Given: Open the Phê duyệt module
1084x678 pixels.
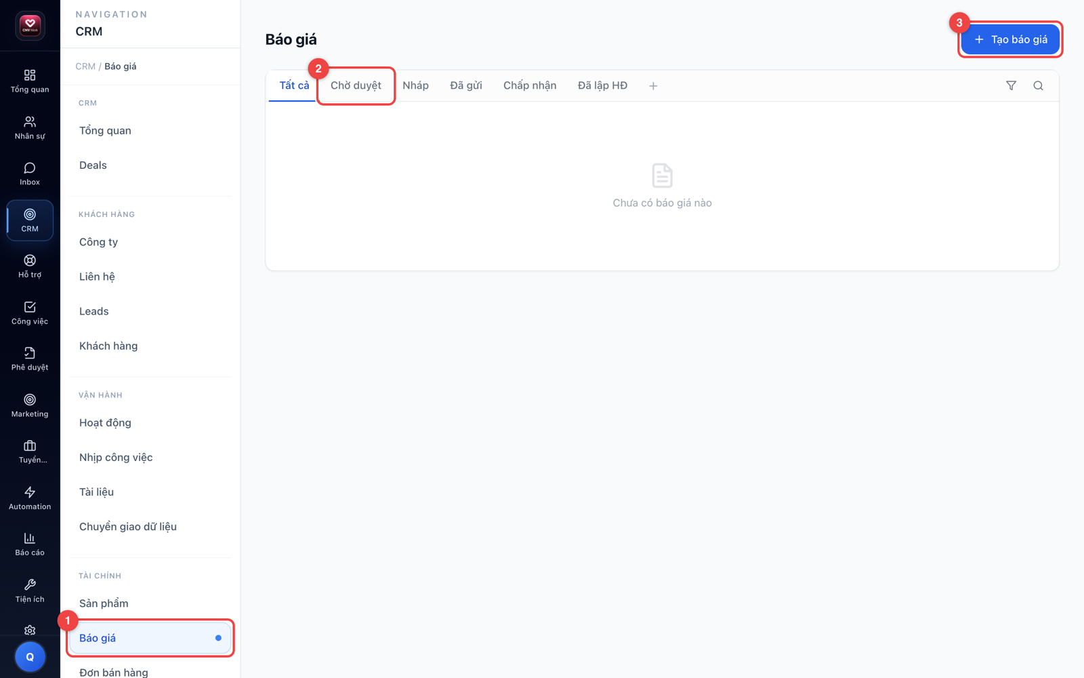Looking at the screenshot, I should point(30,359).
